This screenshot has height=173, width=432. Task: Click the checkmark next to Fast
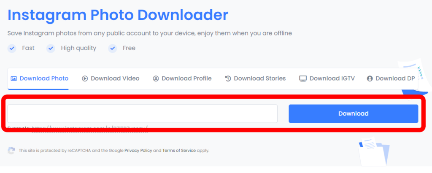point(12,49)
